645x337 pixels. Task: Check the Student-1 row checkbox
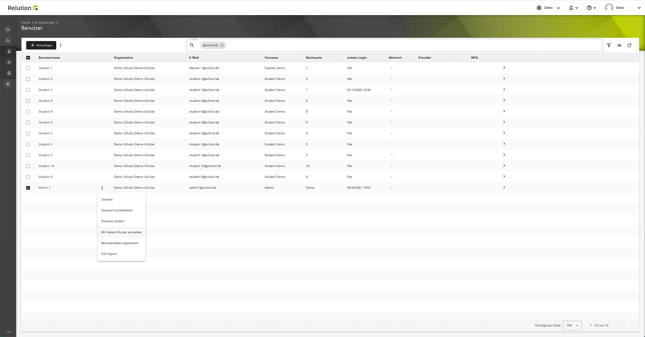[x=28, y=90]
